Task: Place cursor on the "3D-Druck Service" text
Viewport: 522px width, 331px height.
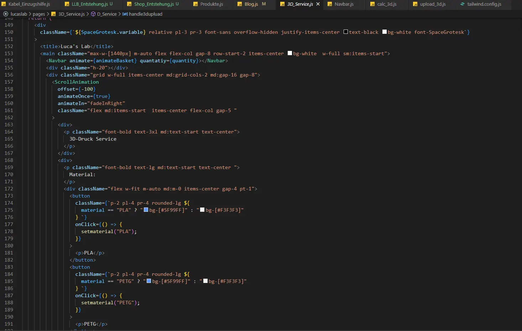Action: [x=93, y=139]
